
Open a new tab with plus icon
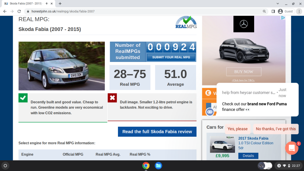(x=60, y=3)
